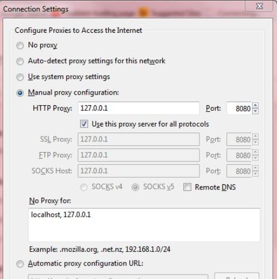Select the SOCKS v4 radio button

tap(84, 187)
